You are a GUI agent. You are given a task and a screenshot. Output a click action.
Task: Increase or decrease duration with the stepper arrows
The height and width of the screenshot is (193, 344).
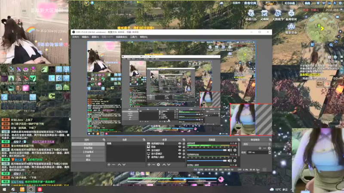point(270,152)
